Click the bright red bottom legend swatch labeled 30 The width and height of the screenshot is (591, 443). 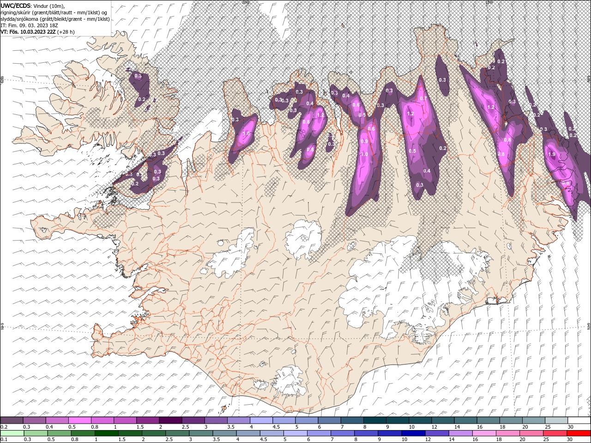(x=579, y=433)
